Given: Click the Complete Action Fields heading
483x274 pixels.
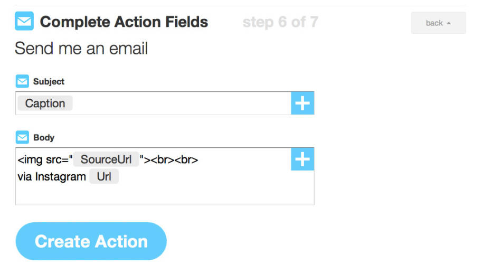Looking at the screenshot, I should (x=124, y=22).
